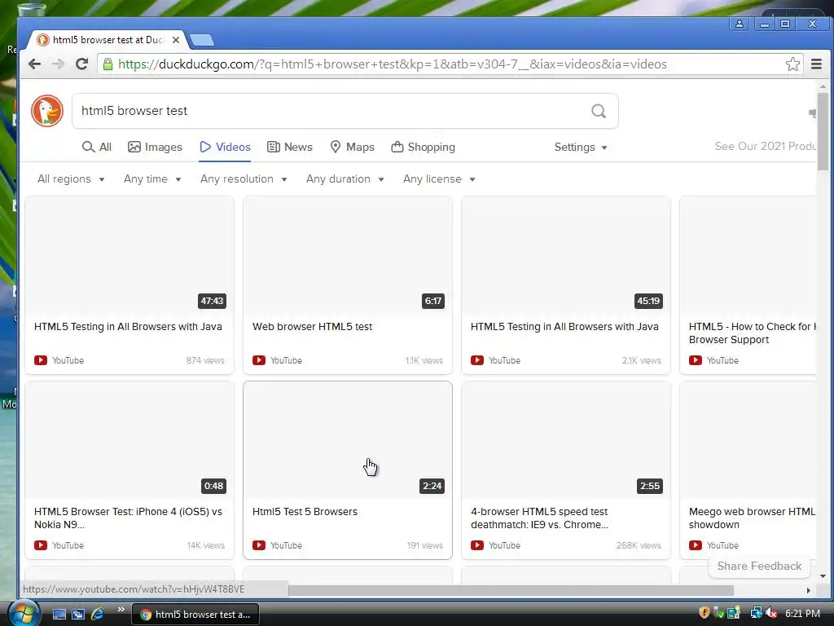The image size is (834, 626).
Task: Expand the All regions filter
Action: (71, 179)
